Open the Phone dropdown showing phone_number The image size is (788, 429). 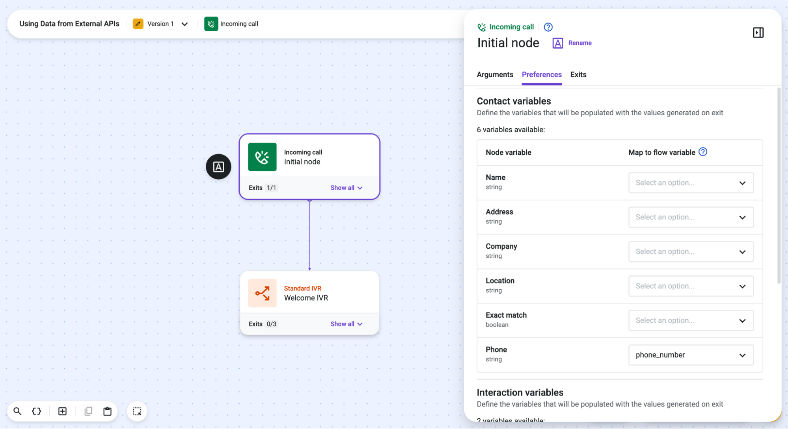[691, 355]
